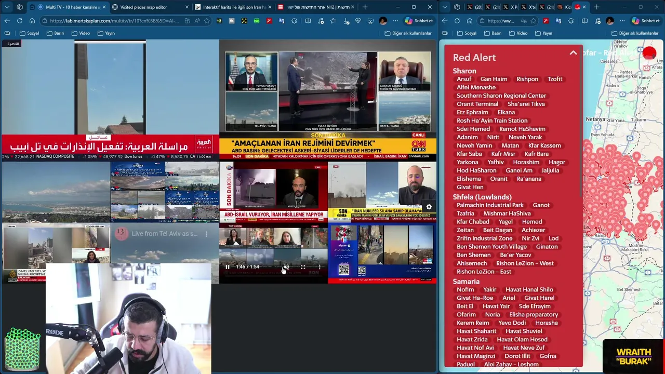The width and height of the screenshot is (665, 374).
Task: Select Gan Haim alert location
Action: tap(494, 79)
